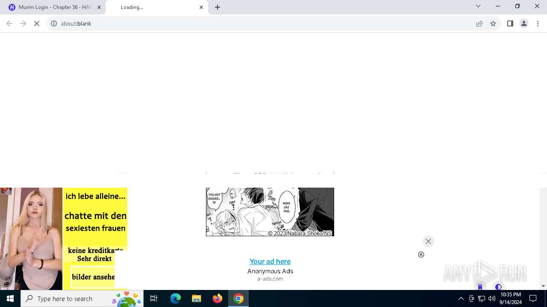Show hidden system tray icons

tap(461, 298)
